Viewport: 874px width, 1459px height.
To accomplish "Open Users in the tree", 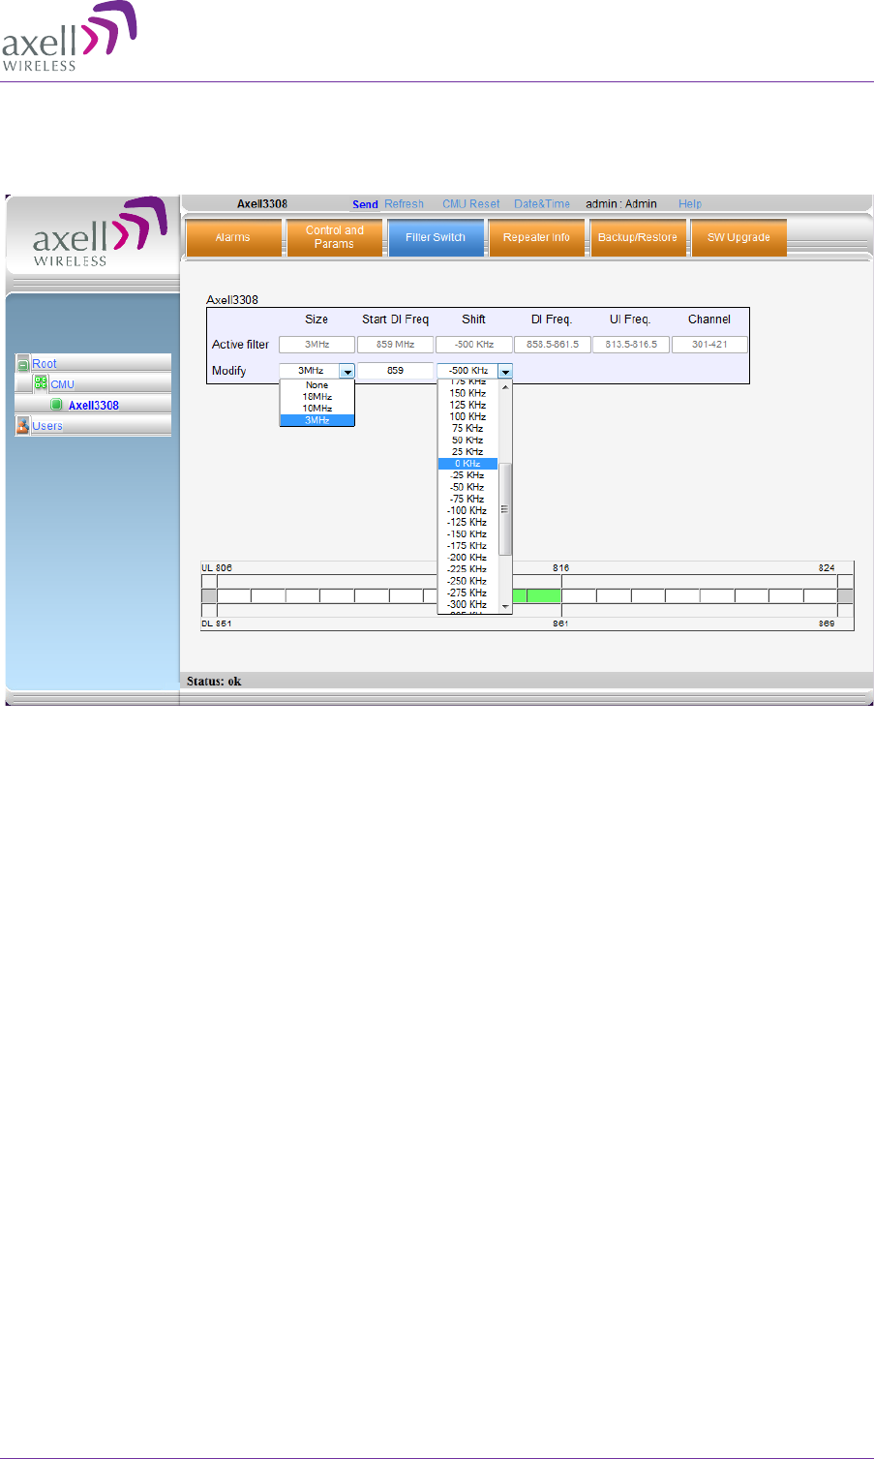I will (47, 426).
